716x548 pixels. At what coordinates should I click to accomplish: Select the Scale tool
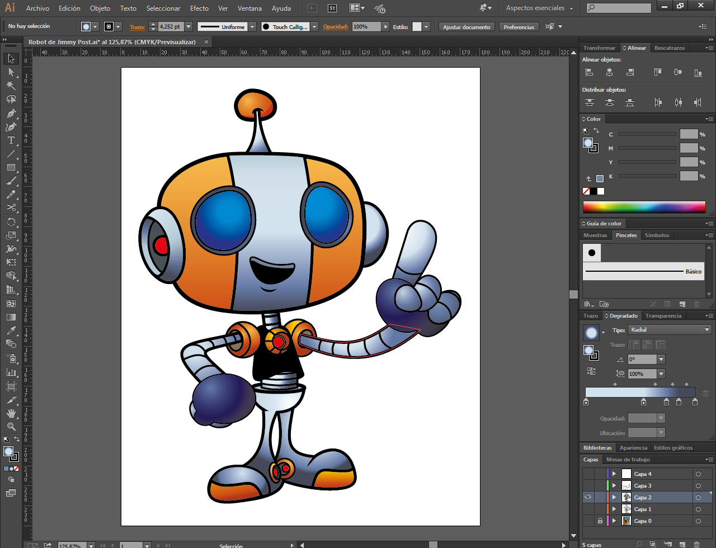pos(11,235)
